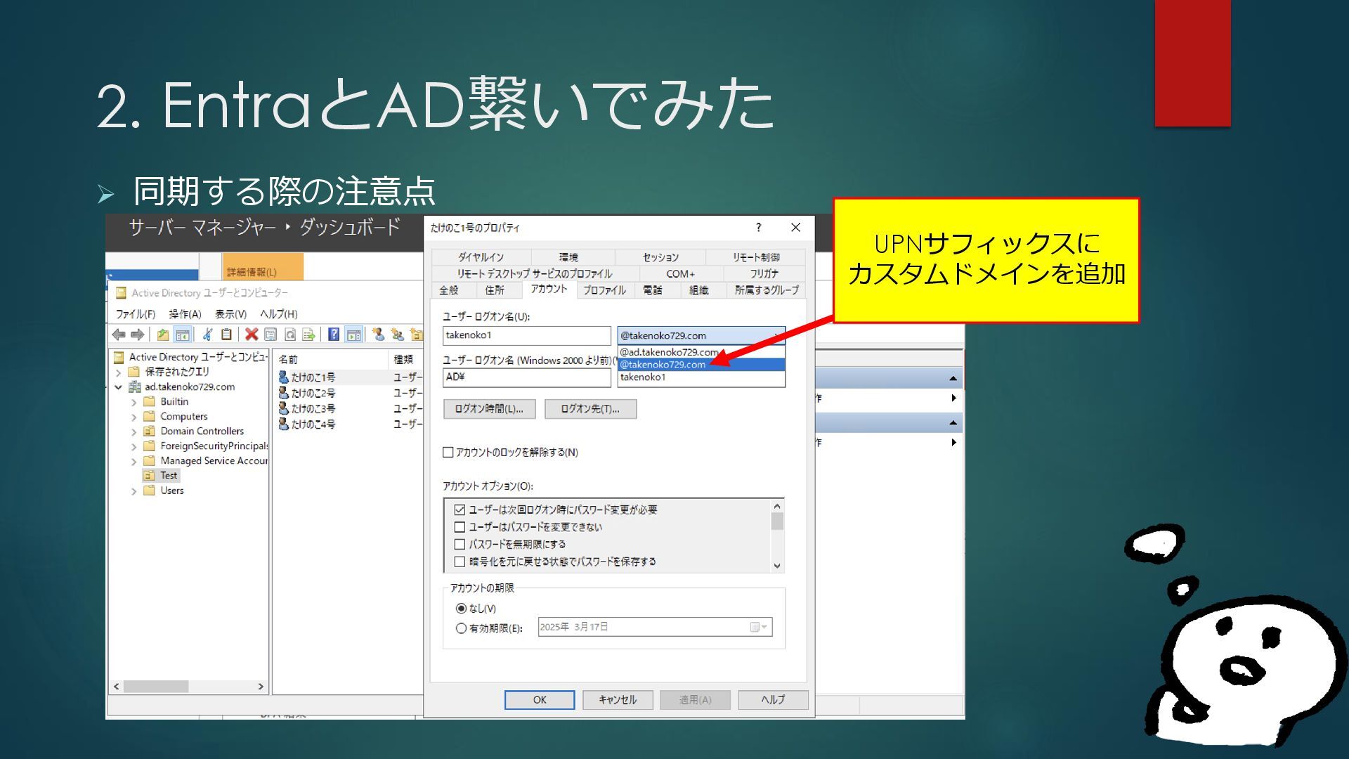The width and height of the screenshot is (1349, 759).
Task: Click the takenoko1 logon name field
Action: [x=526, y=335]
